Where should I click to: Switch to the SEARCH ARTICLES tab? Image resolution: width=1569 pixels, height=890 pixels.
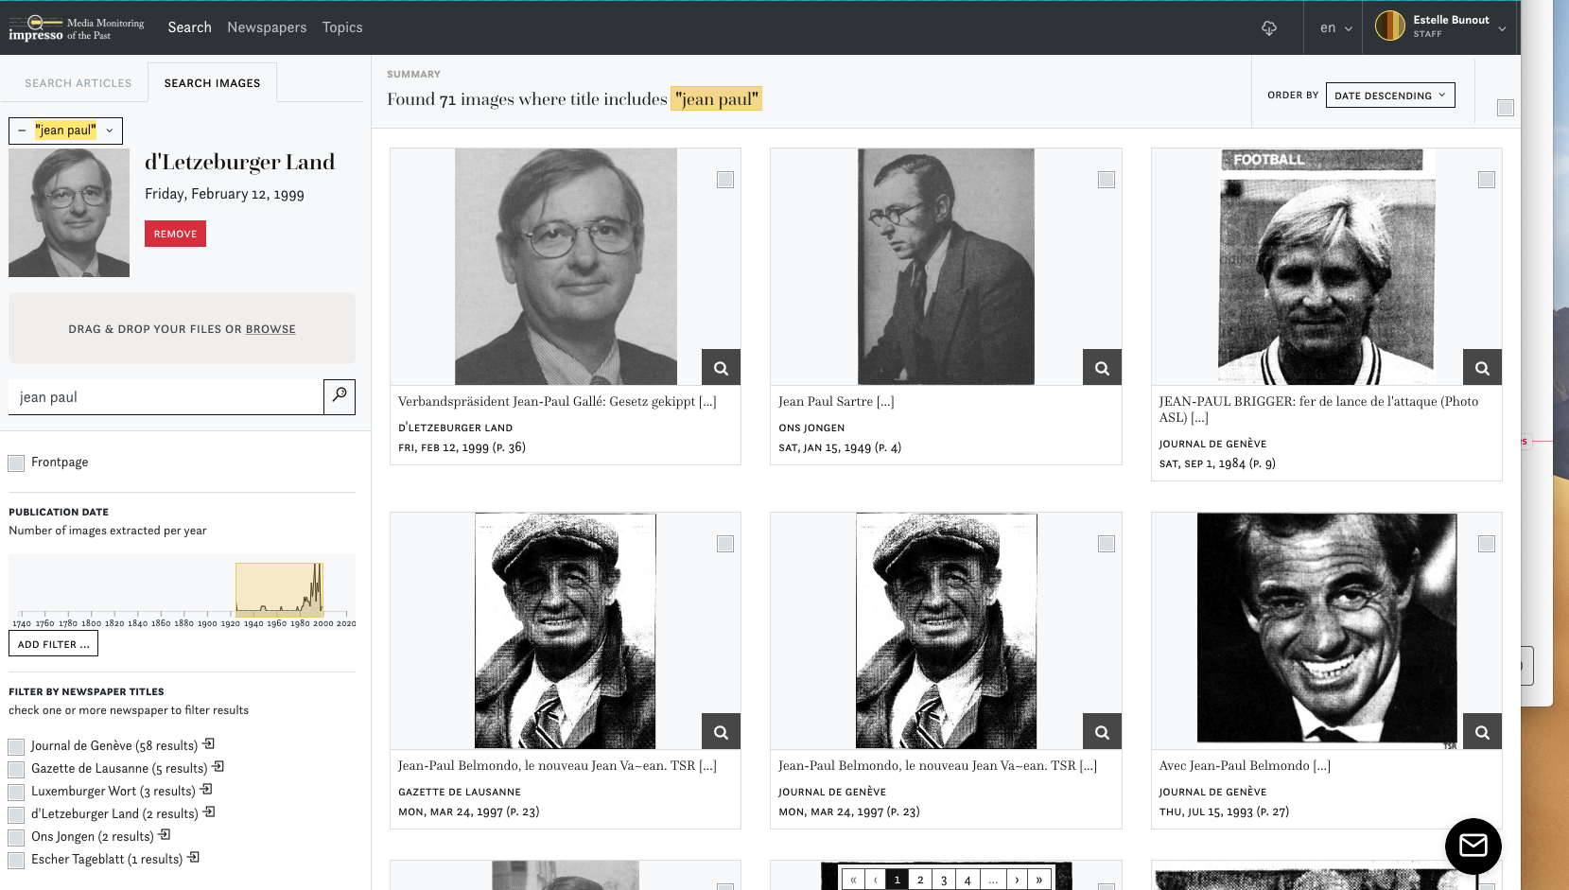(x=78, y=83)
